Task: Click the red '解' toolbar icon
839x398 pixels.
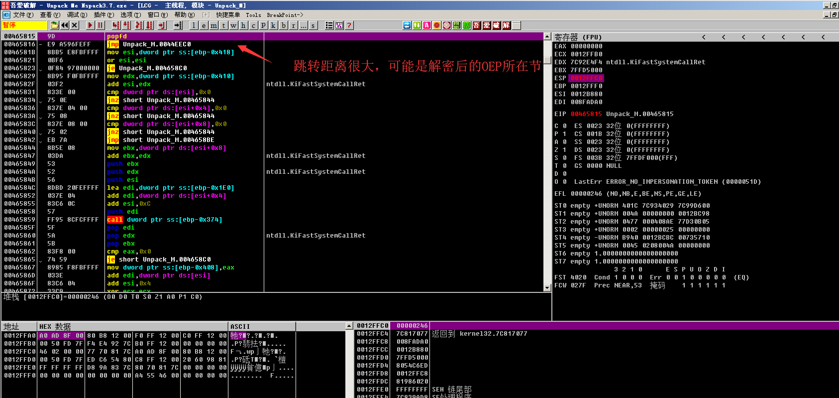Action: 506,25
